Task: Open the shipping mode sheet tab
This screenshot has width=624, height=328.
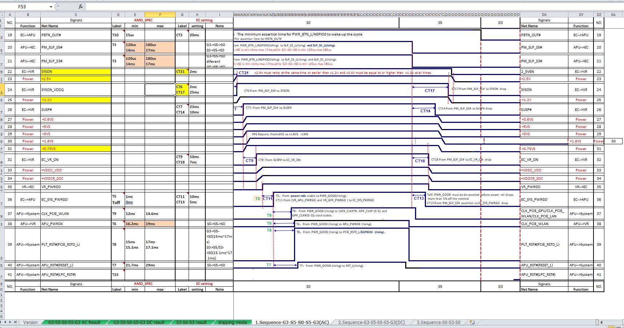Action: (x=233, y=322)
